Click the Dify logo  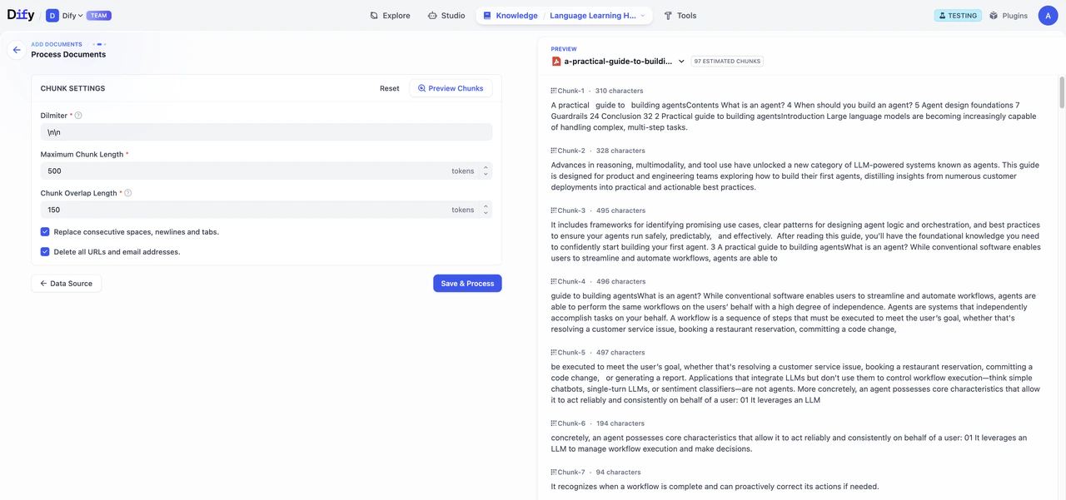[x=20, y=15]
